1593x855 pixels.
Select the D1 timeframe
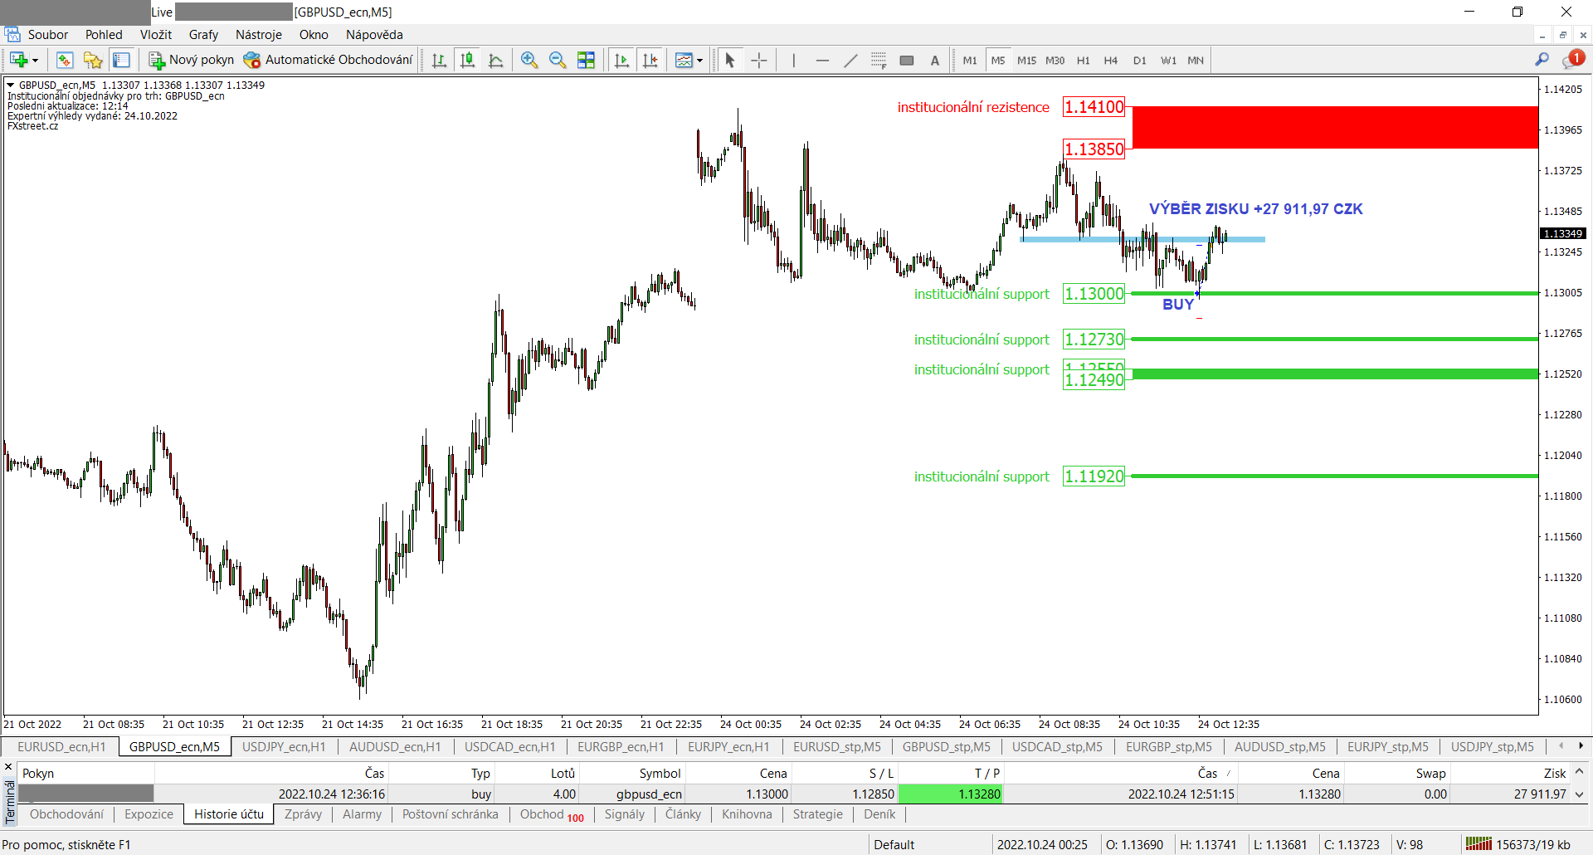pyautogui.click(x=1139, y=60)
